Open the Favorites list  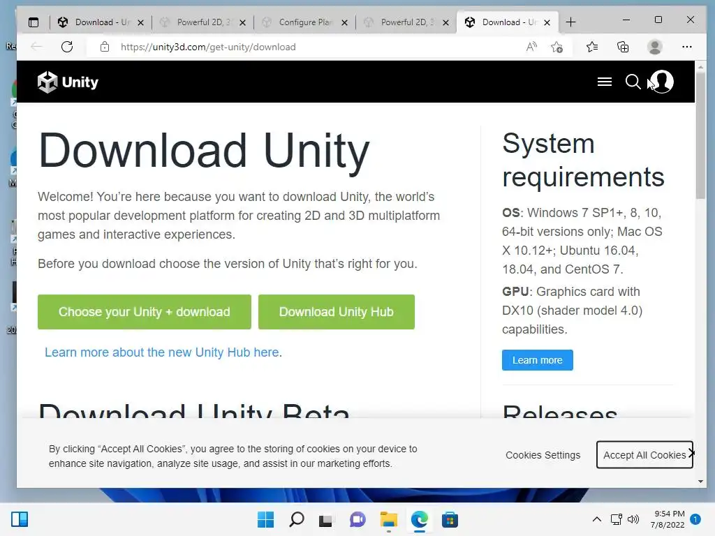click(x=592, y=47)
